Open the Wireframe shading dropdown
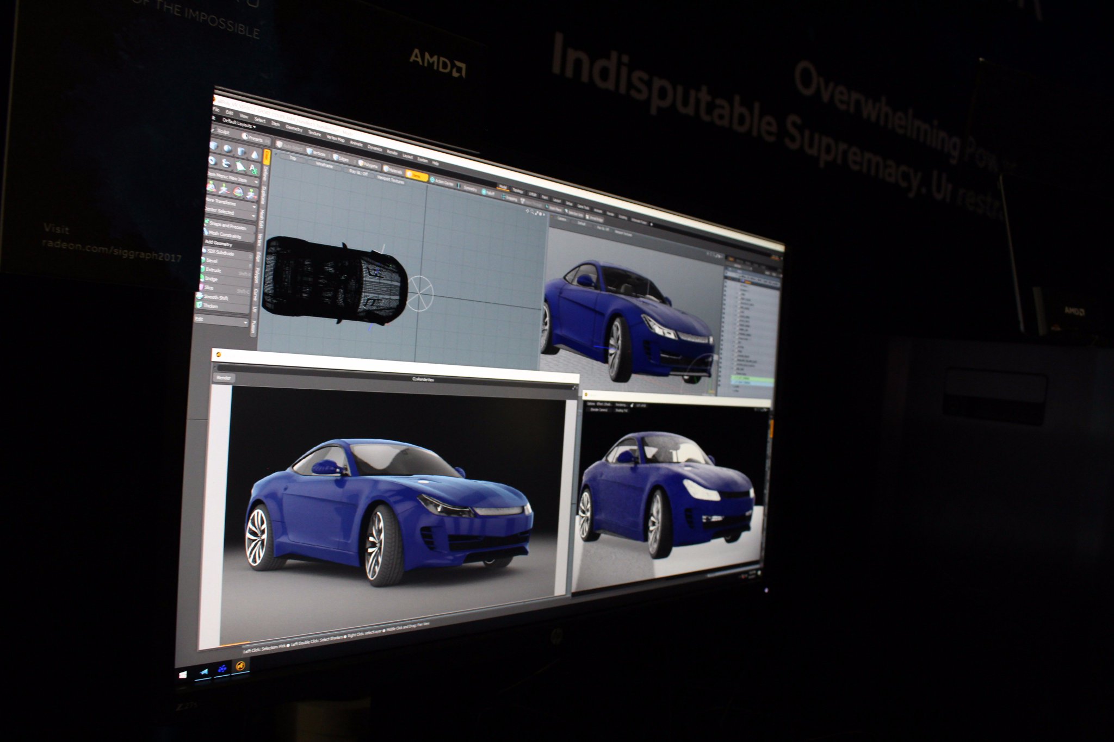This screenshot has width=1114, height=742. 324,165
